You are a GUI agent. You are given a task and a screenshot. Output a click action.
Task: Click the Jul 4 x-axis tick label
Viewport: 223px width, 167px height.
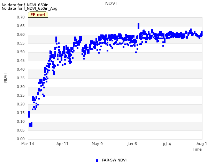(x=167, y=144)
